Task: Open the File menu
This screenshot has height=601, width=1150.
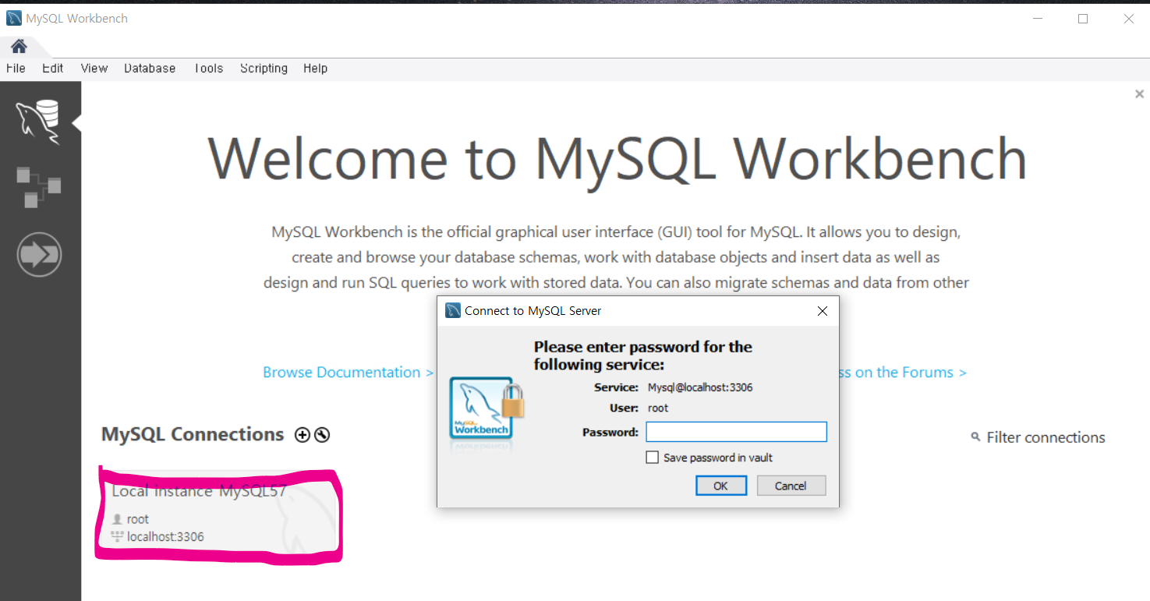Action: 16,69
